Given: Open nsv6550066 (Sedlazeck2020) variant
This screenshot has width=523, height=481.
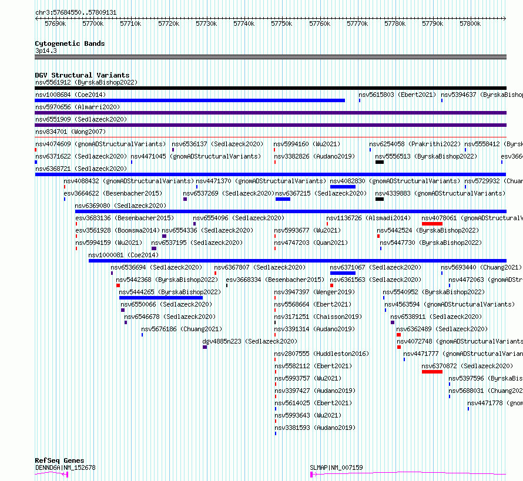Looking at the screenshot, I should click(x=166, y=304).
